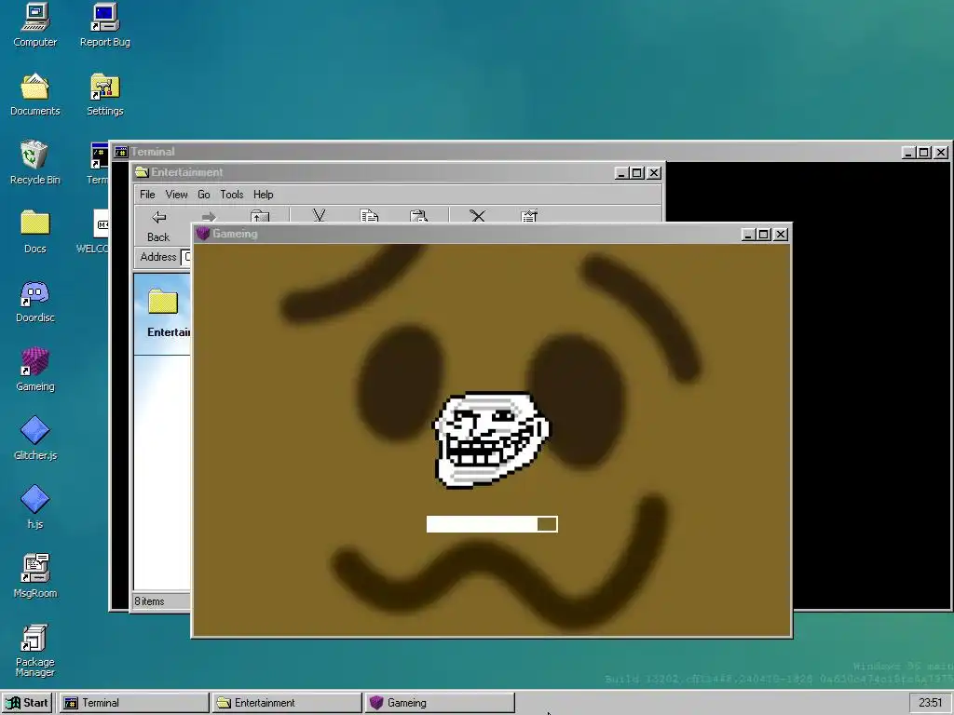Click the Gameing taskbar button
Viewport: 954px width, 715px height.
(x=440, y=703)
